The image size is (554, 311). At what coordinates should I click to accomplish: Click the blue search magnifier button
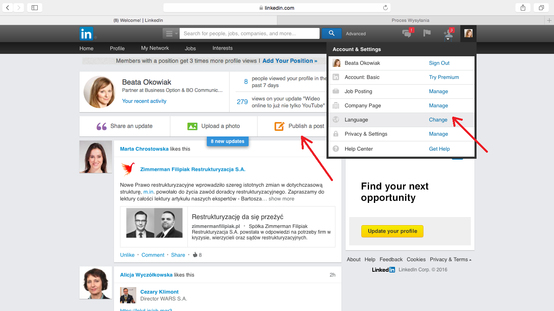coord(332,34)
